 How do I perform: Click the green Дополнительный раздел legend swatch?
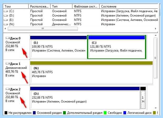(64, 113)
